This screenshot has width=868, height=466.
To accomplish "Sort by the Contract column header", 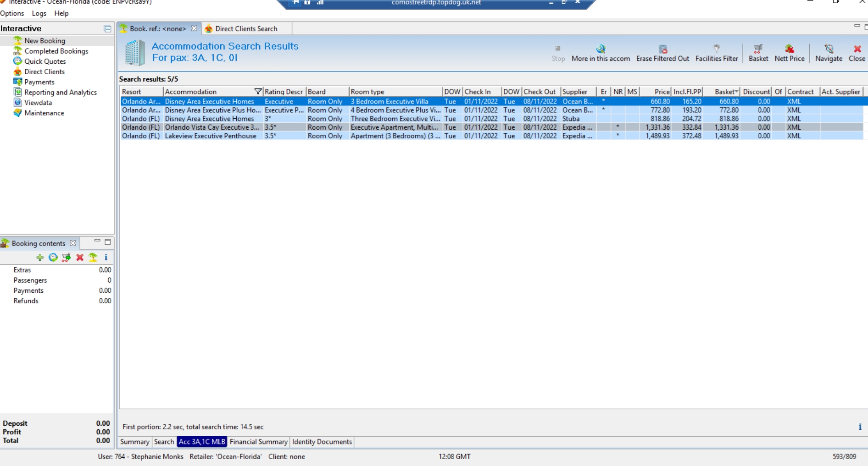I will (x=802, y=92).
